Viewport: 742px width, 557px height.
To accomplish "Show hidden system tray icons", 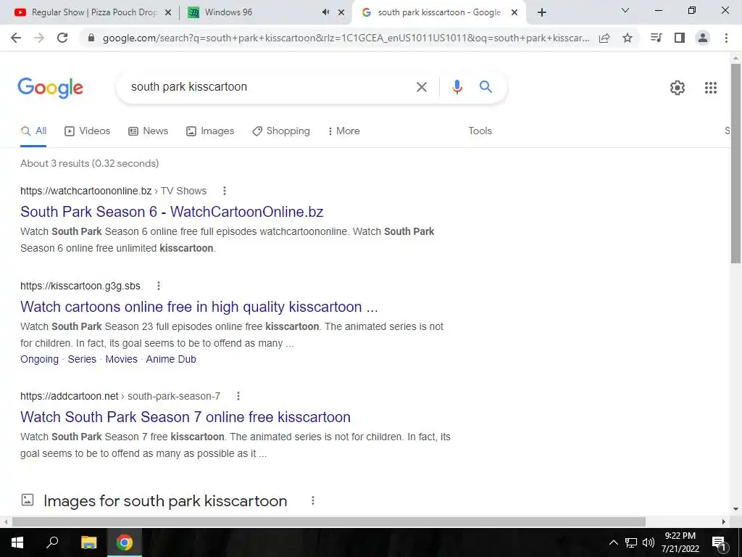I will click(613, 542).
